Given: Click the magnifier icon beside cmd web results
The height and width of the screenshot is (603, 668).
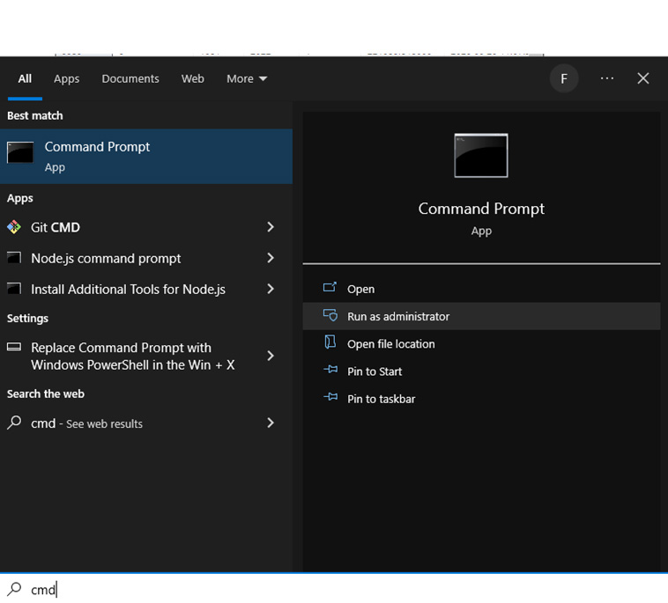Looking at the screenshot, I should (x=14, y=423).
